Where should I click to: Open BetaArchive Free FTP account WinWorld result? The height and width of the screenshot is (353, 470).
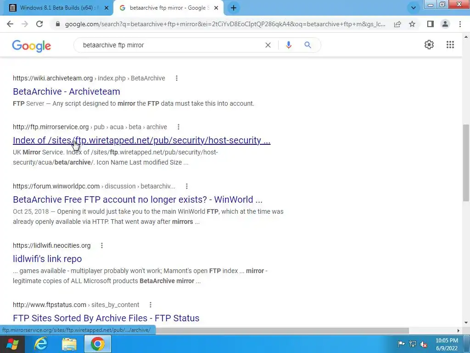(138, 199)
